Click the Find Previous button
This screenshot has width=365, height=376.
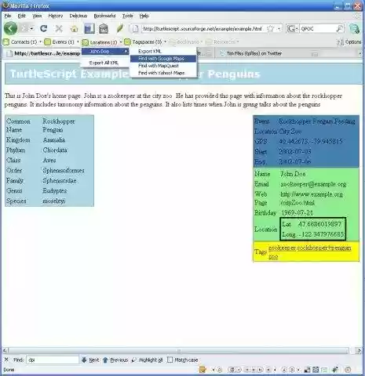(x=115, y=360)
